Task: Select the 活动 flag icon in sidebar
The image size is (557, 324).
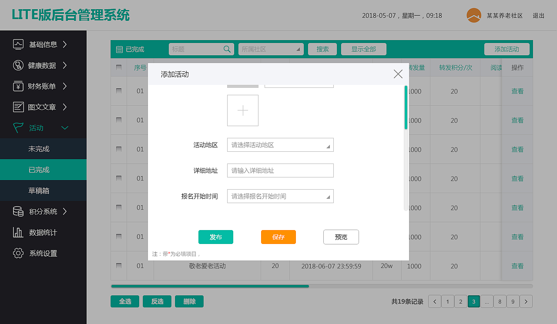Action: pyautogui.click(x=18, y=127)
